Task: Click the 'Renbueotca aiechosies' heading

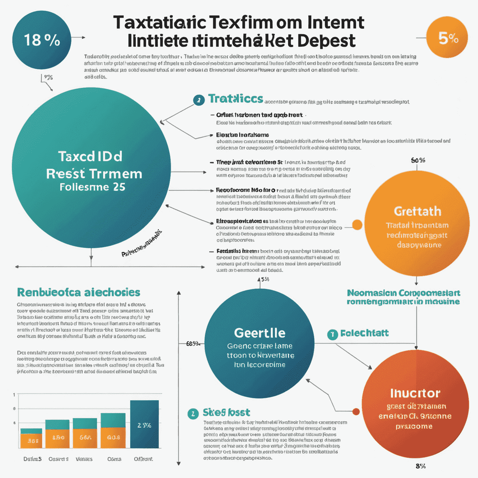Action: click(x=79, y=292)
